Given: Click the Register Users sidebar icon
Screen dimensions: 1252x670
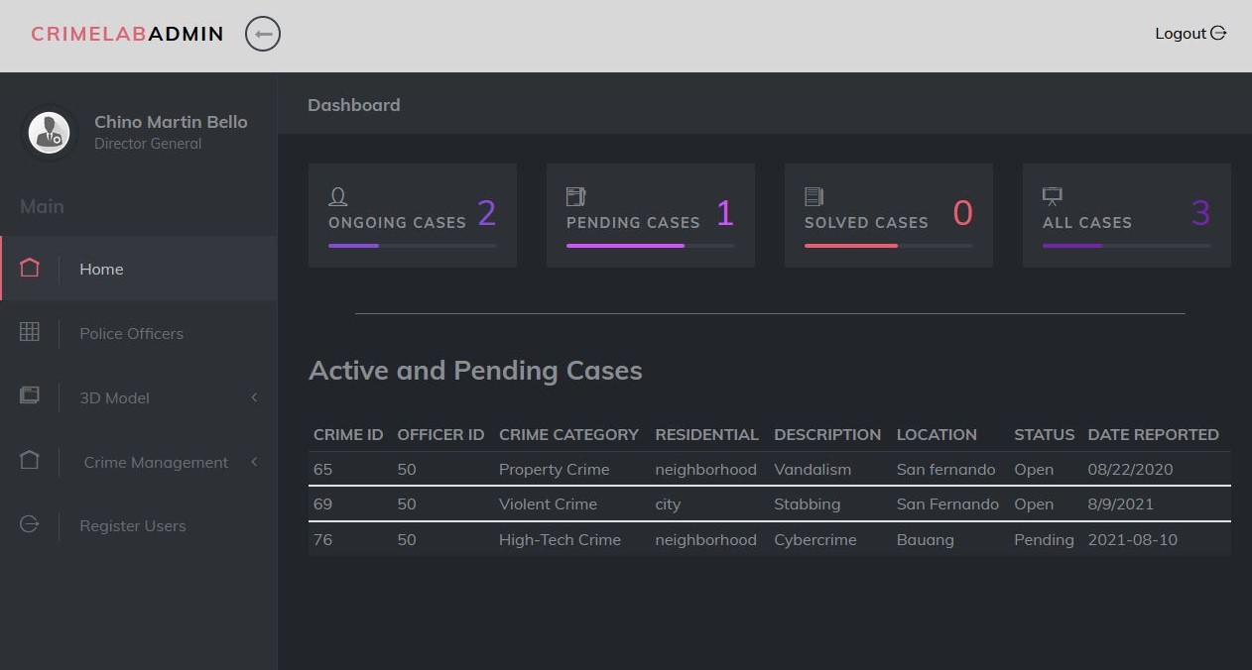Looking at the screenshot, I should point(30,525).
